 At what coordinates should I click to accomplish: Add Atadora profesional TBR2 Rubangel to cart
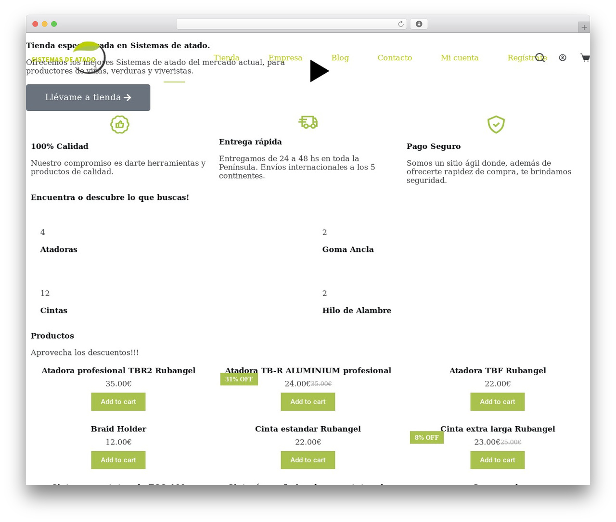tap(118, 402)
